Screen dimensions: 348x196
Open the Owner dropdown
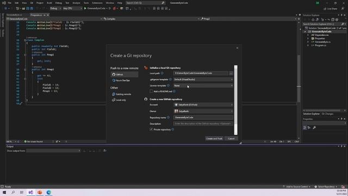coord(203,111)
